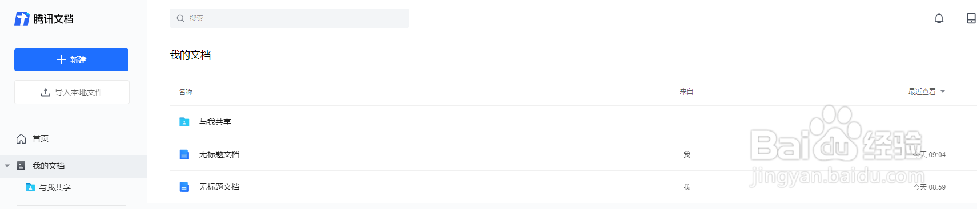
Task: Click the tablet device icon at top right
Action: (971, 19)
